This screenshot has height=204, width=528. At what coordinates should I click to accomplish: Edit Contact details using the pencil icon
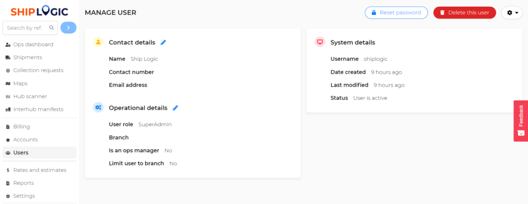click(x=163, y=42)
